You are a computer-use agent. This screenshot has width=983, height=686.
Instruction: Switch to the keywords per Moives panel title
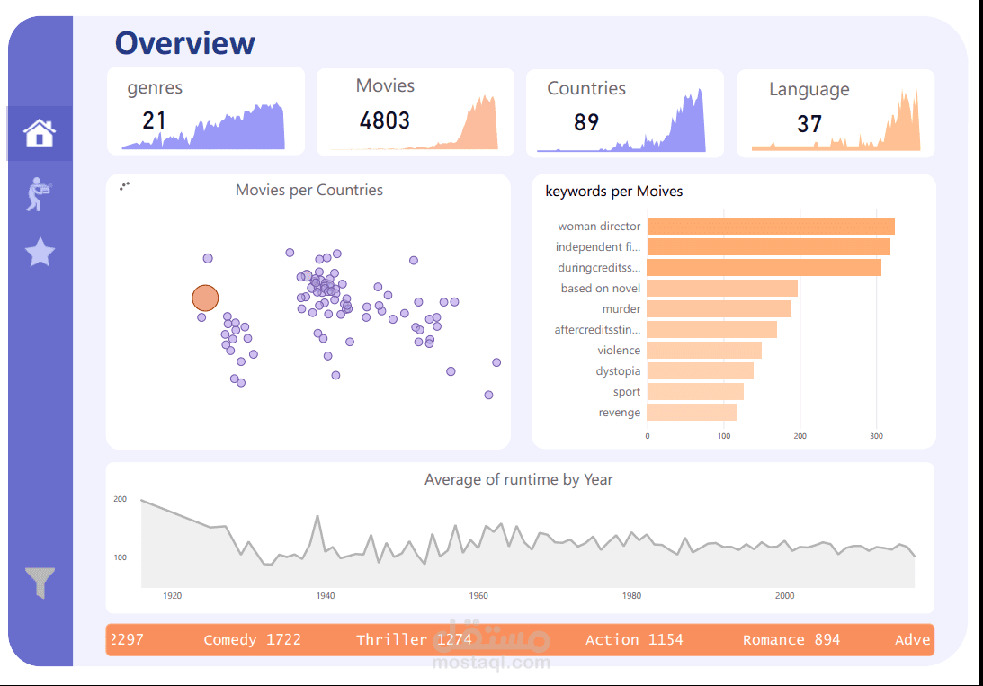coord(613,192)
